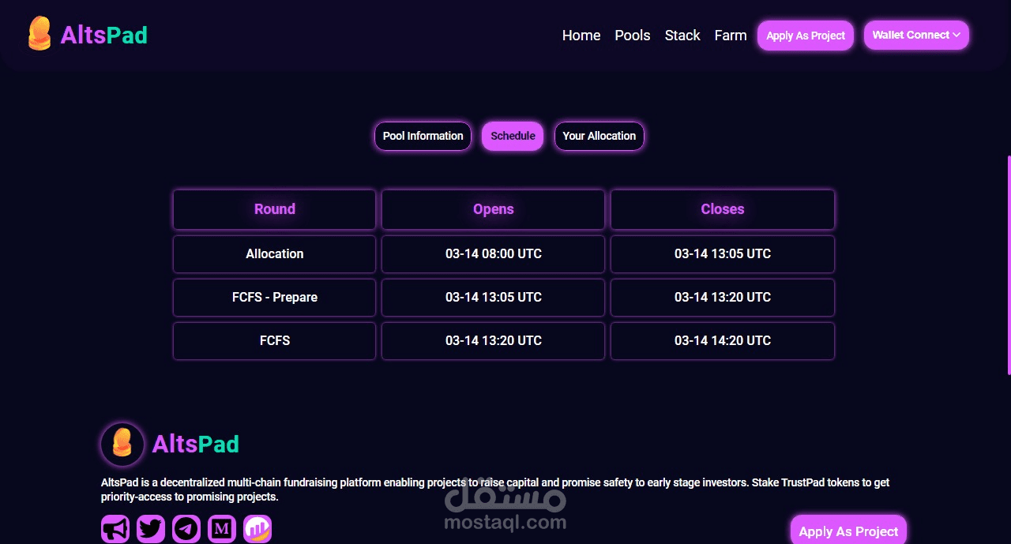Click FCFS - Prepare closing time 03-14 13:20 UTC
Screen dimensions: 1011x544
tap(723, 298)
